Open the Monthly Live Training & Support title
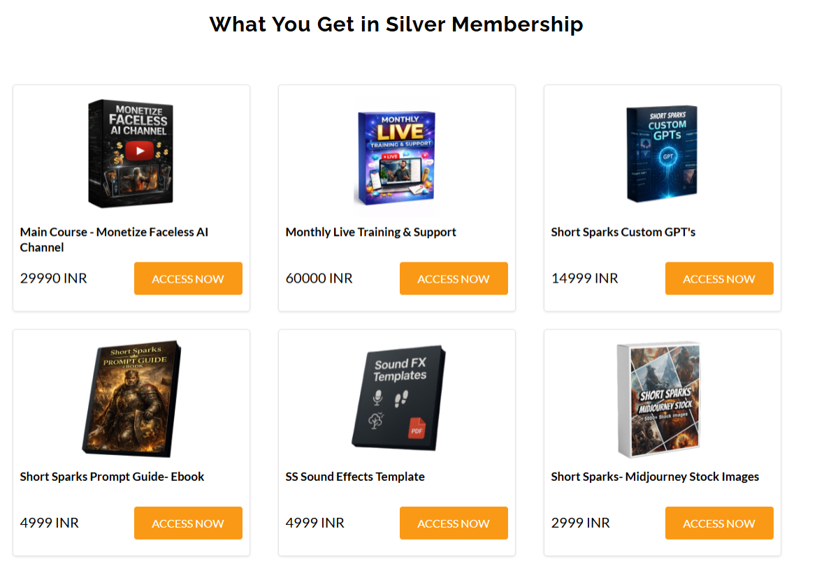The image size is (817, 573). [x=370, y=232]
